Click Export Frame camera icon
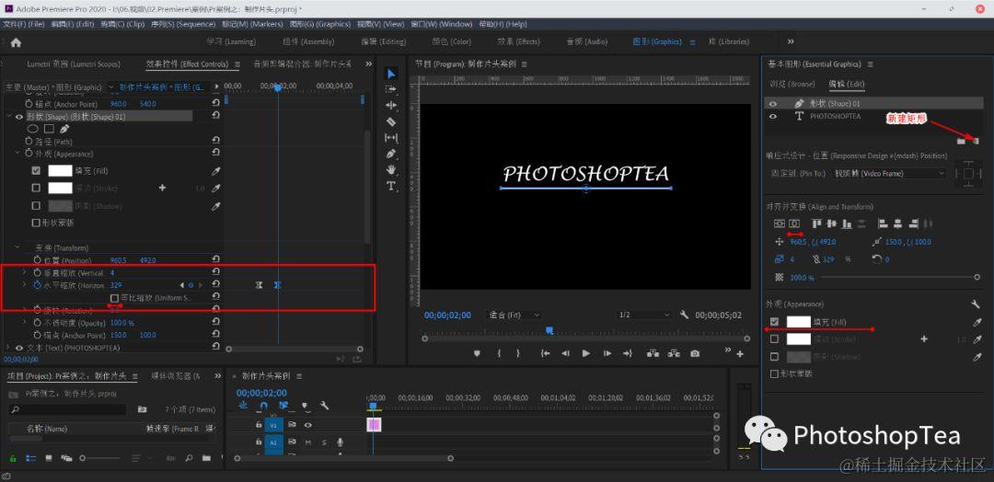Image resolution: width=994 pixels, height=482 pixels. [x=696, y=353]
